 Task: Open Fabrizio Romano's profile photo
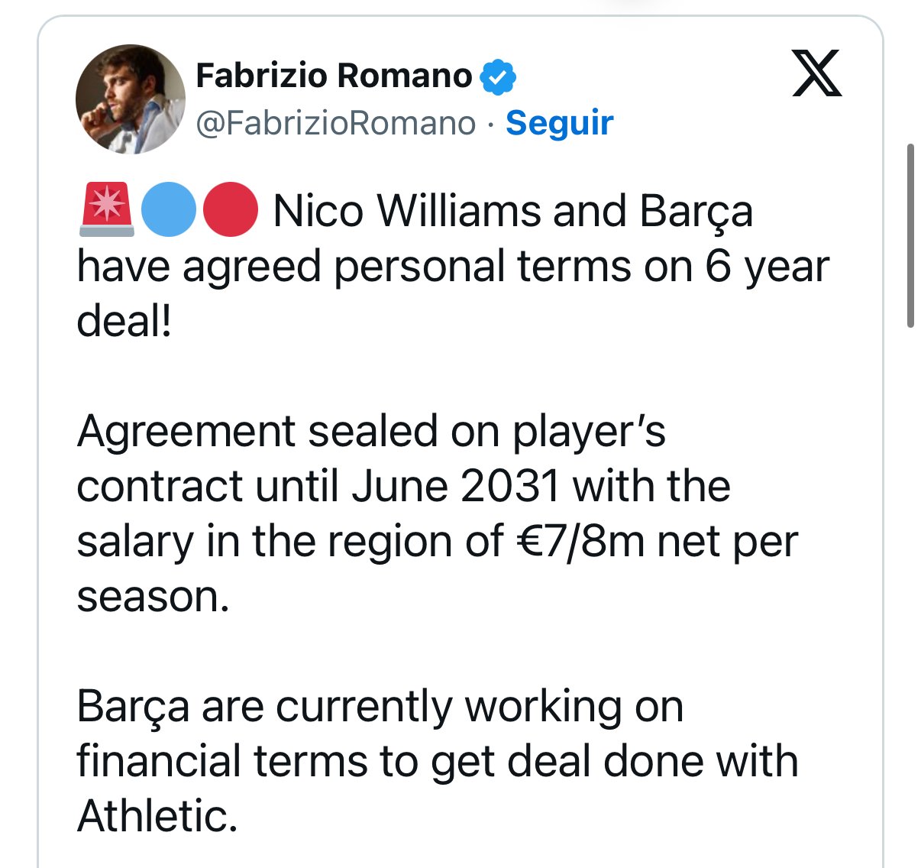click(131, 99)
